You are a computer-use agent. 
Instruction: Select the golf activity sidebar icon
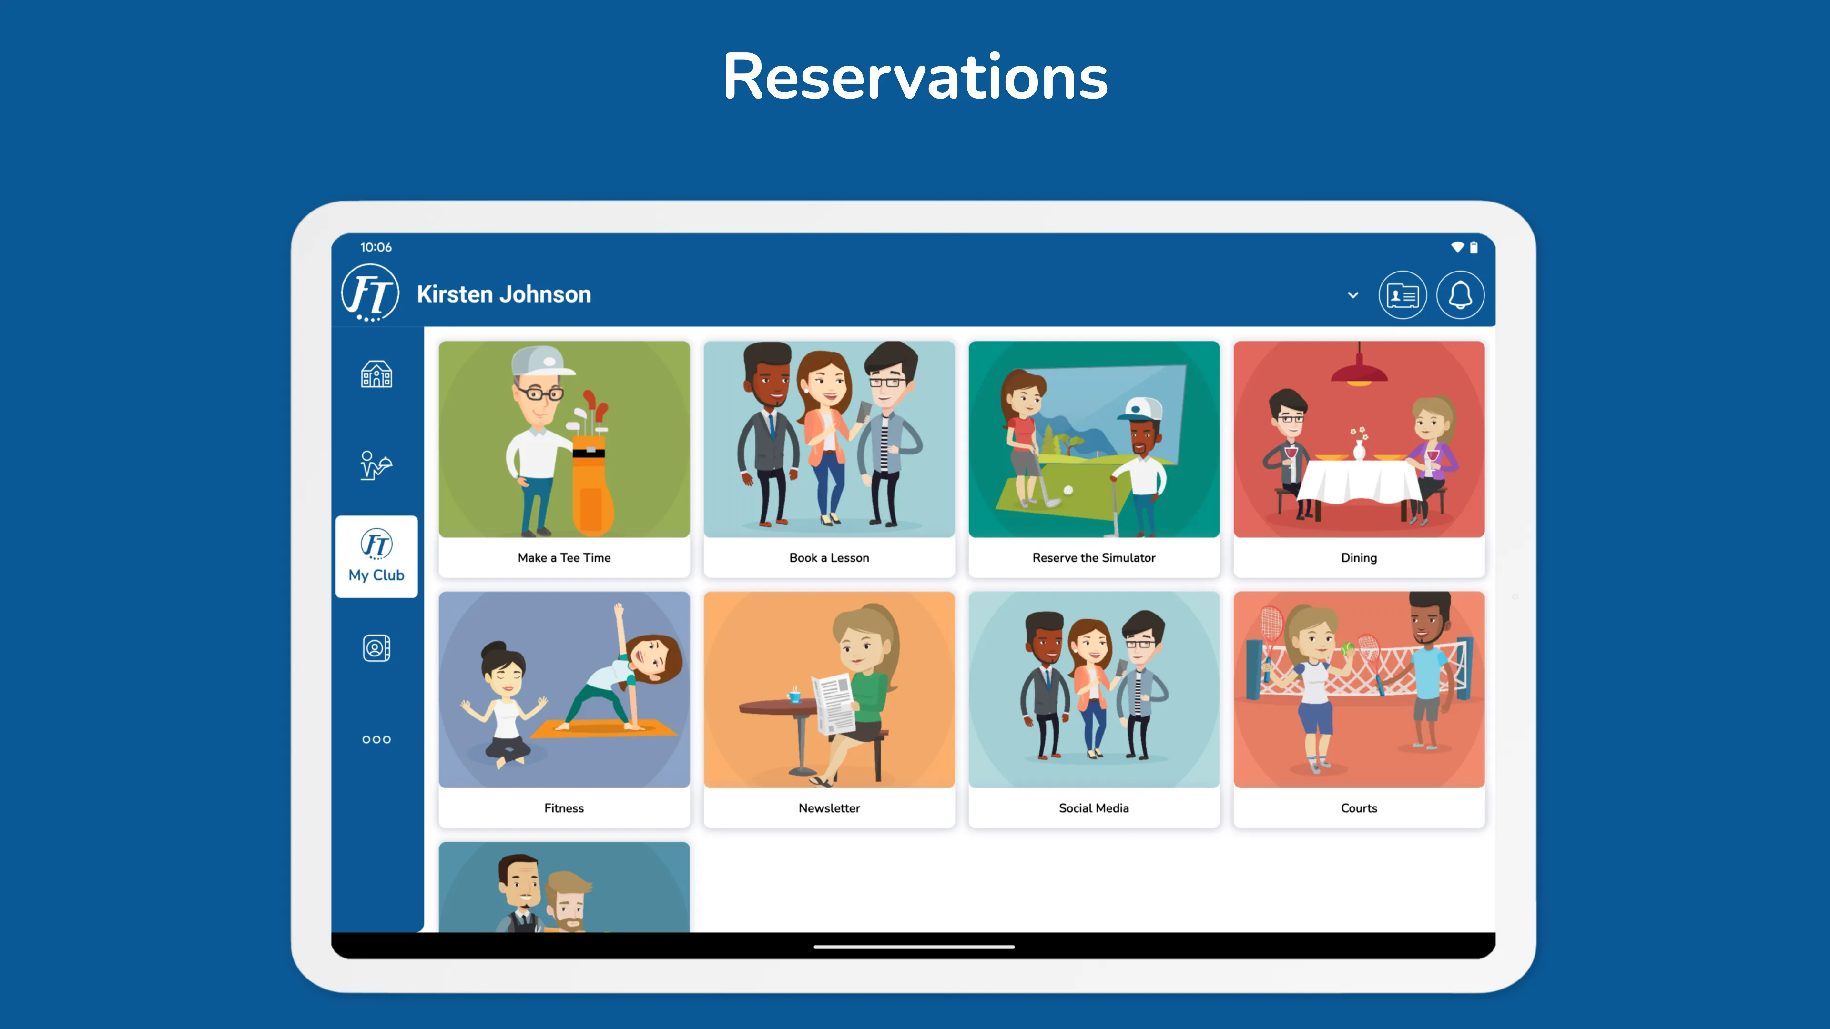click(x=376, y=465)
